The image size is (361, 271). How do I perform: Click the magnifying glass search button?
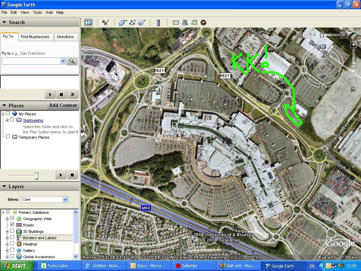tap(72, 61)
